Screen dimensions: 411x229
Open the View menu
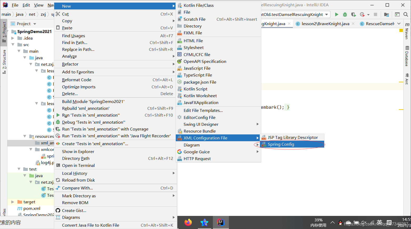point(39,5)
